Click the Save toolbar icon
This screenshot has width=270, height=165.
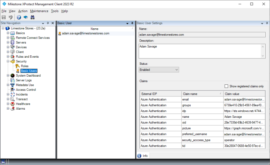pos(4,17)
